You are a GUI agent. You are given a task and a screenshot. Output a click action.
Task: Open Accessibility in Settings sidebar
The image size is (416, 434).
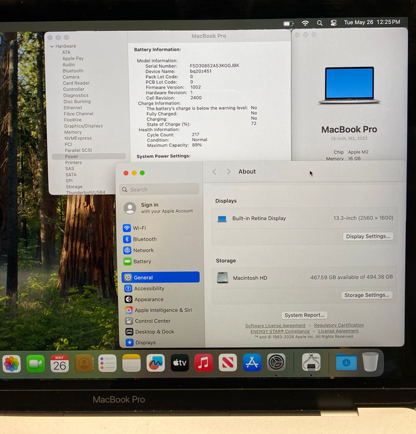pyautogui.click(x=161, y=288)
